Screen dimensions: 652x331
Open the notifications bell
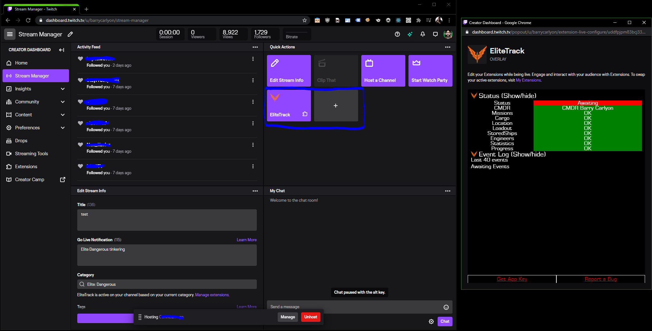[423, 34]
